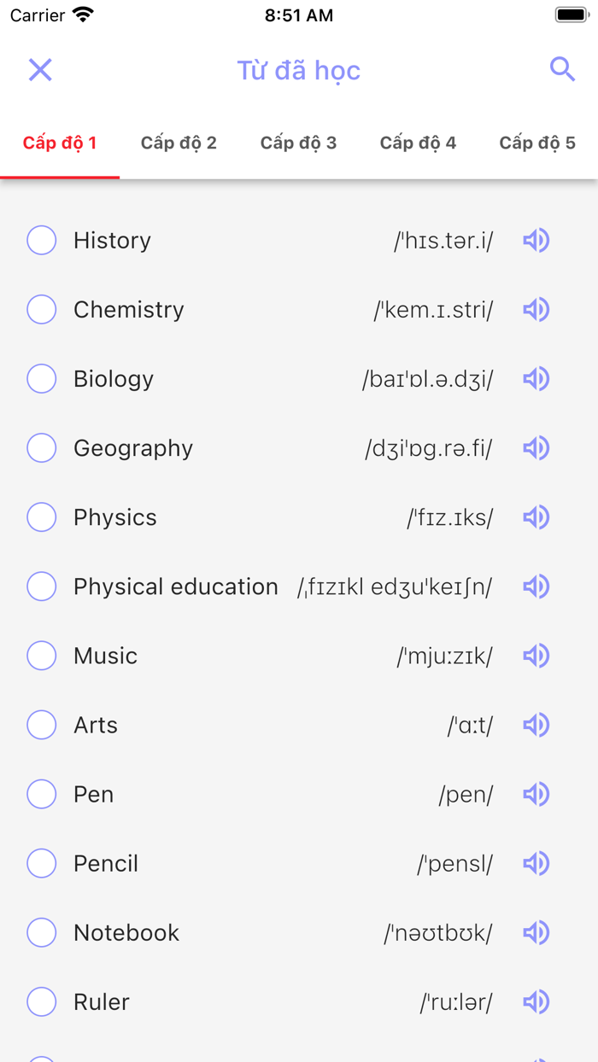Select the radio button for History
The width and height of the screenshot is (598, 1062).
[42, 241]
